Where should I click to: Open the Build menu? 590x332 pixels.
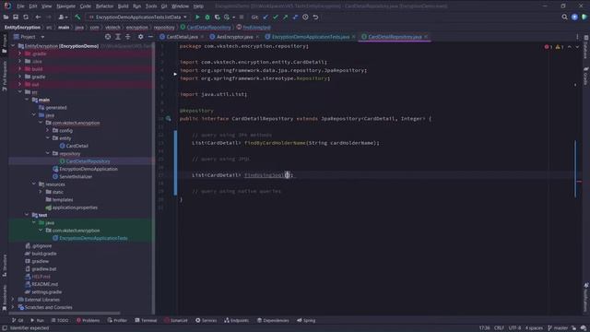point(123,6)
